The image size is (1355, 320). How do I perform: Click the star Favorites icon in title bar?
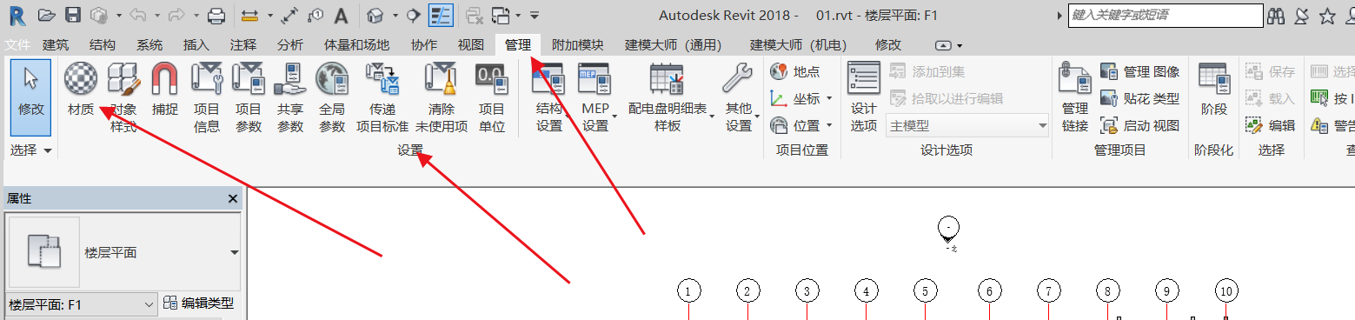(1327, 16)
